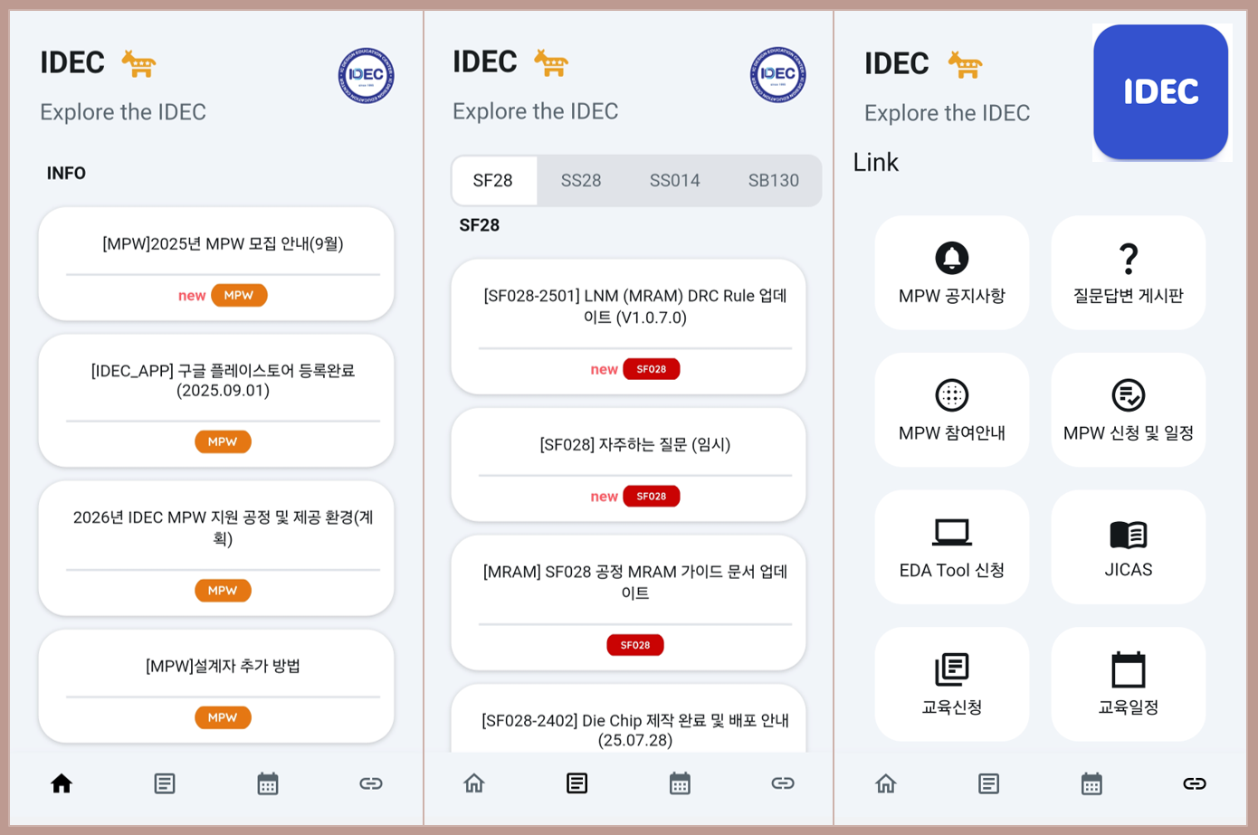Tap the home icon in left screen's bottom bar

(62, 783)
